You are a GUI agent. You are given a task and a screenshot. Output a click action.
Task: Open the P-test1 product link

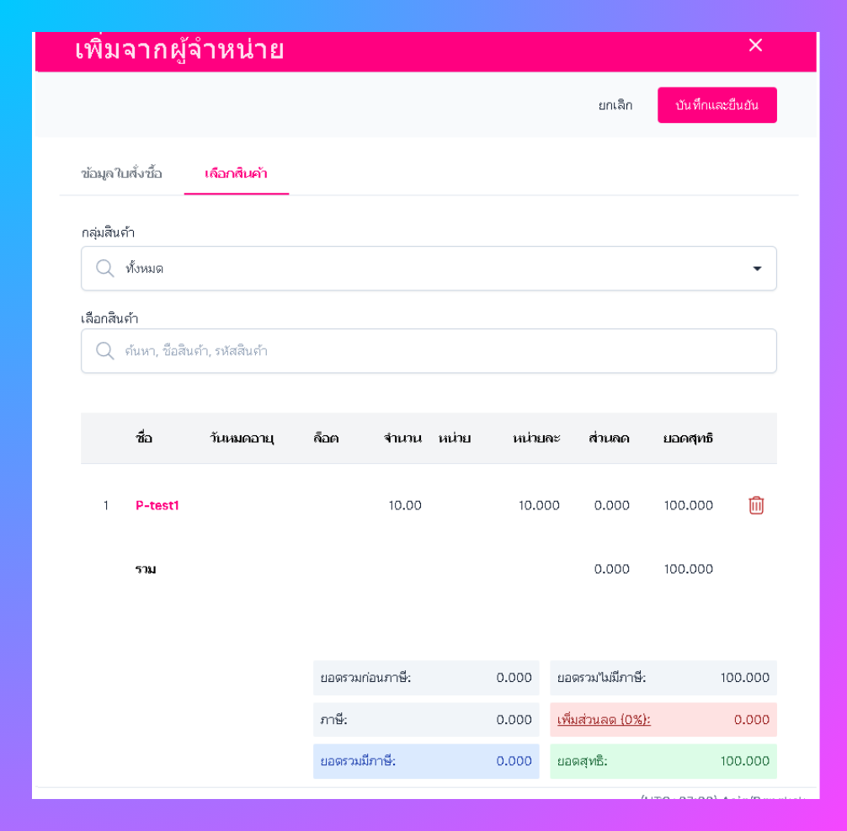pos(157,505)
